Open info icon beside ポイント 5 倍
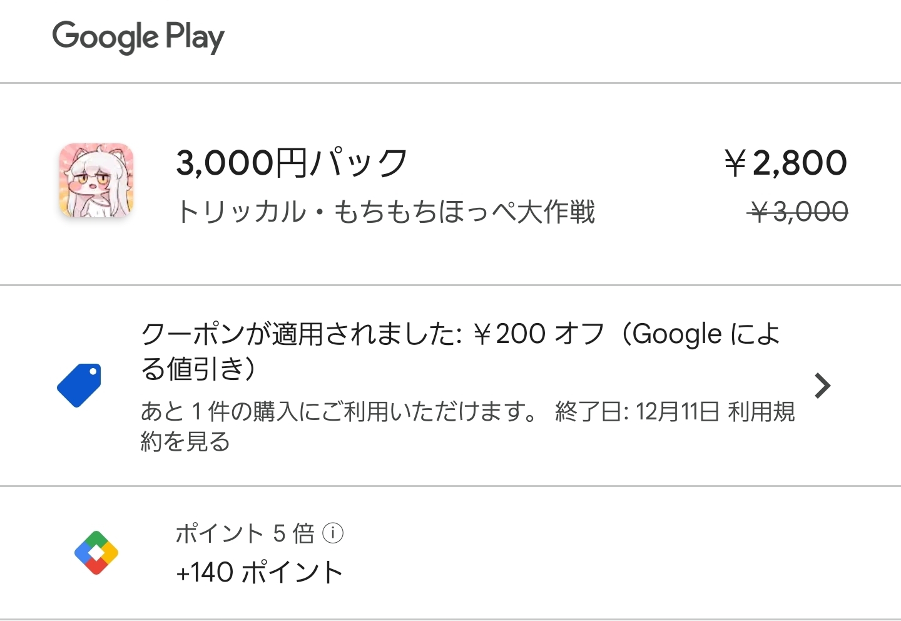The height and width of the screenshot is (621, 901). pyautogui.click(x=333, y=533)
